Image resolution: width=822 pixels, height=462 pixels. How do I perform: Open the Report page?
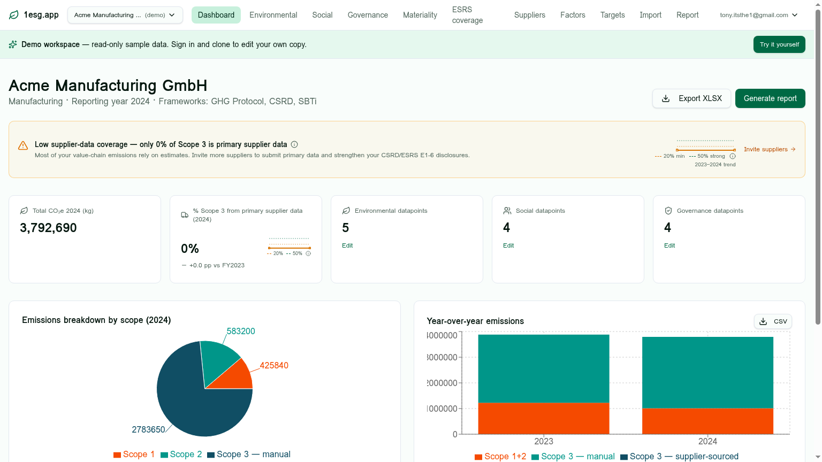pos(688,15)
